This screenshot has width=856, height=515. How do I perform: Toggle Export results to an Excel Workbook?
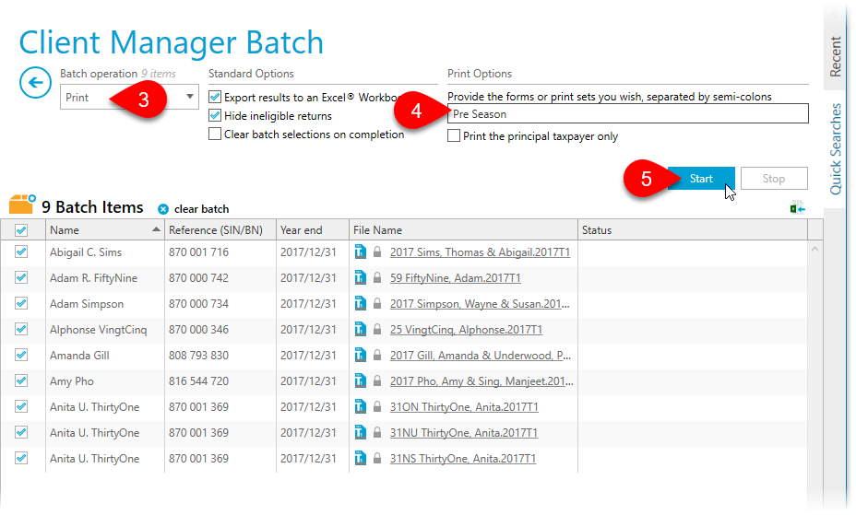click(x=215, y=97)
